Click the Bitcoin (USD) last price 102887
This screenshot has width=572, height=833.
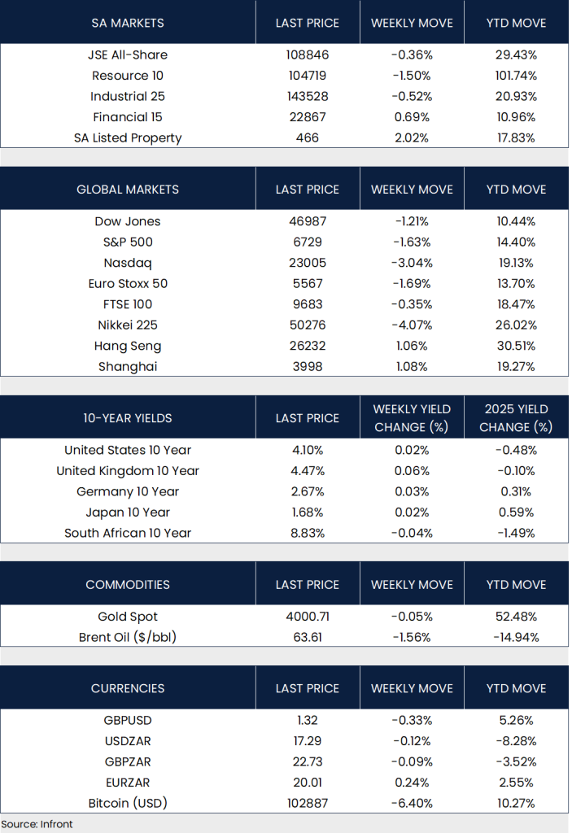click(307, 803)
